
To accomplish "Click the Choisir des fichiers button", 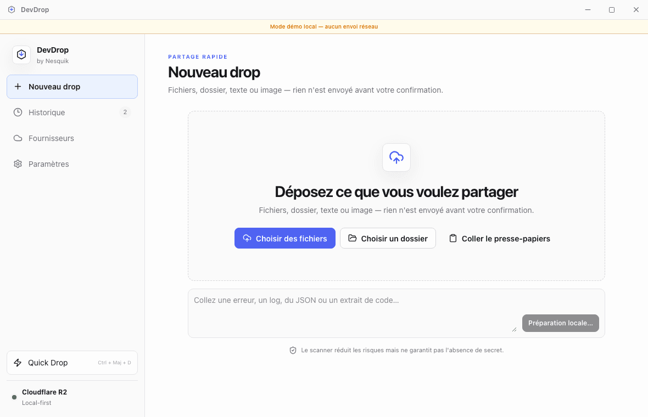I will tap(285, 238).
